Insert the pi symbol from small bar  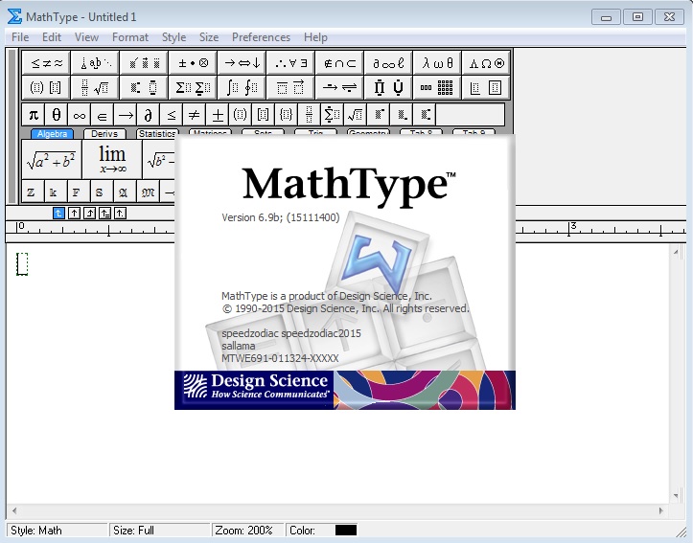[34, 115]
